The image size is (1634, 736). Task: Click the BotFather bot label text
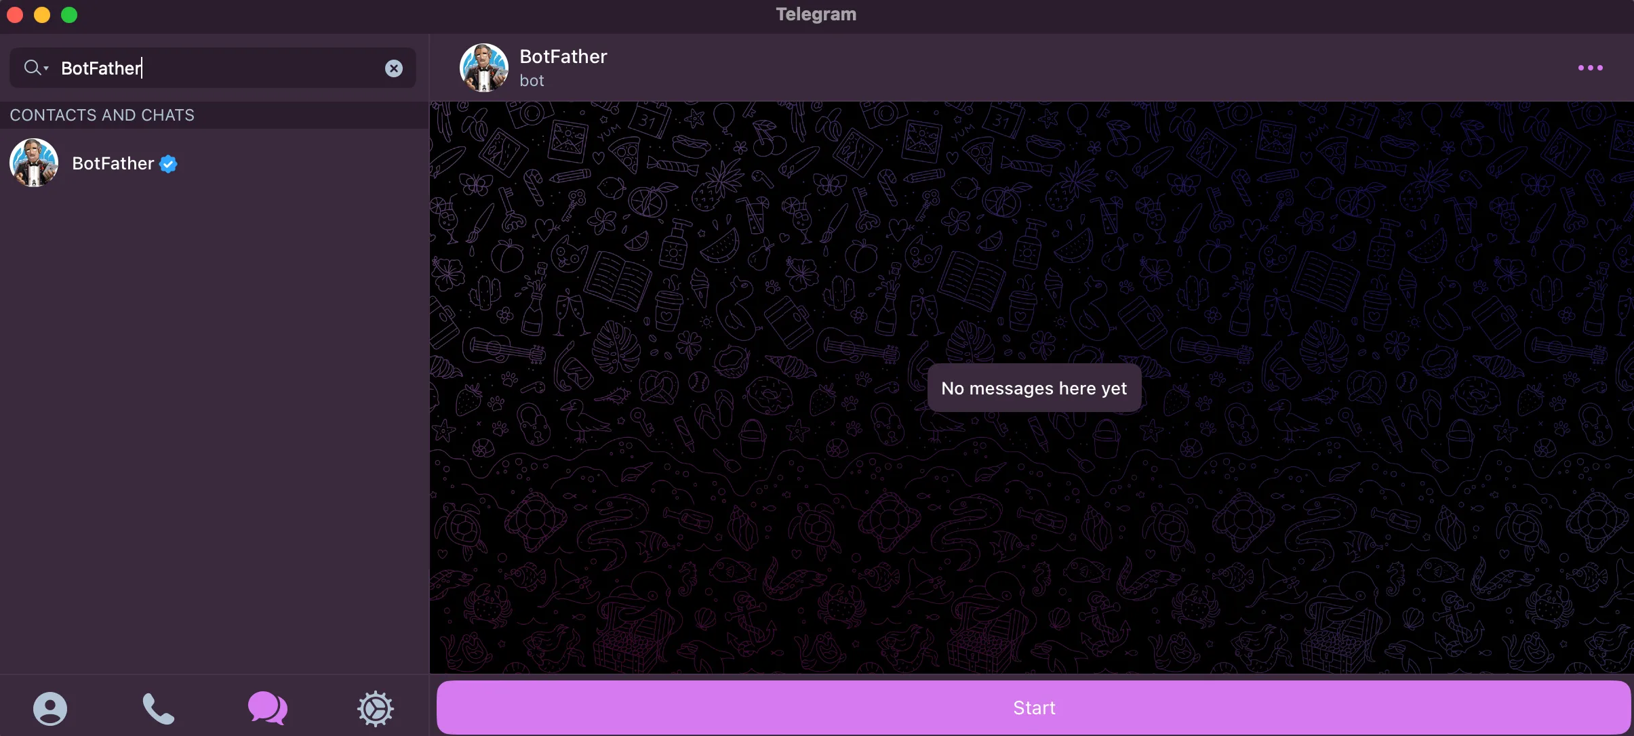pos(532,79)
